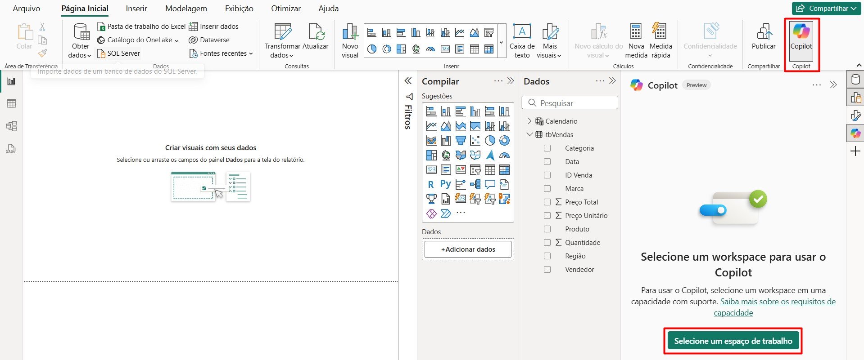Select SQL Server data source

[118, 53]
